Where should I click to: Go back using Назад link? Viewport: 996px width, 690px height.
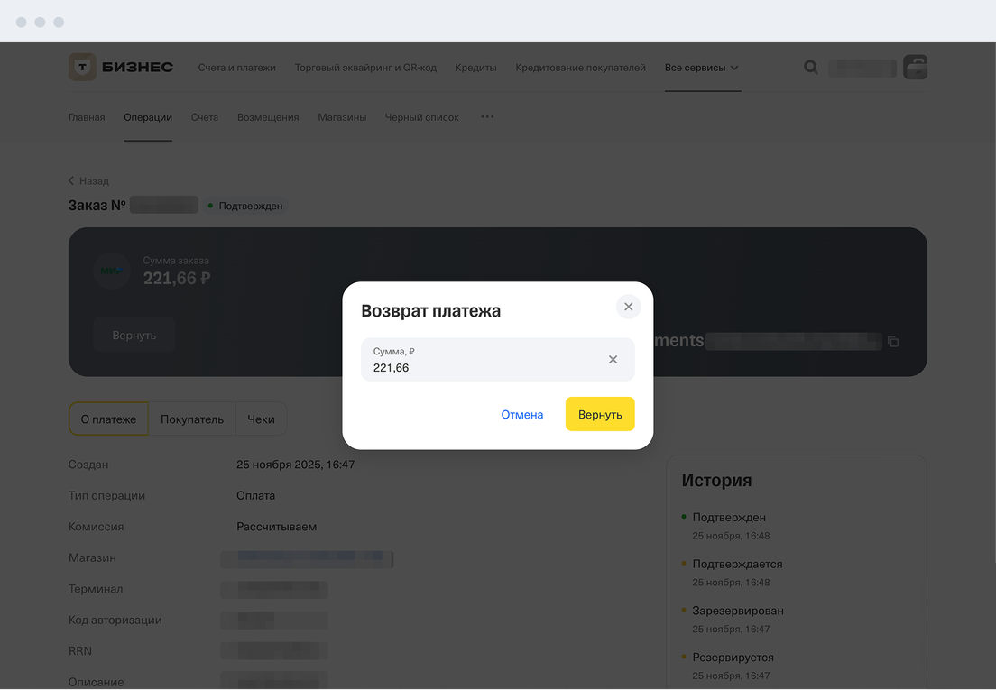tap(88, 180)
